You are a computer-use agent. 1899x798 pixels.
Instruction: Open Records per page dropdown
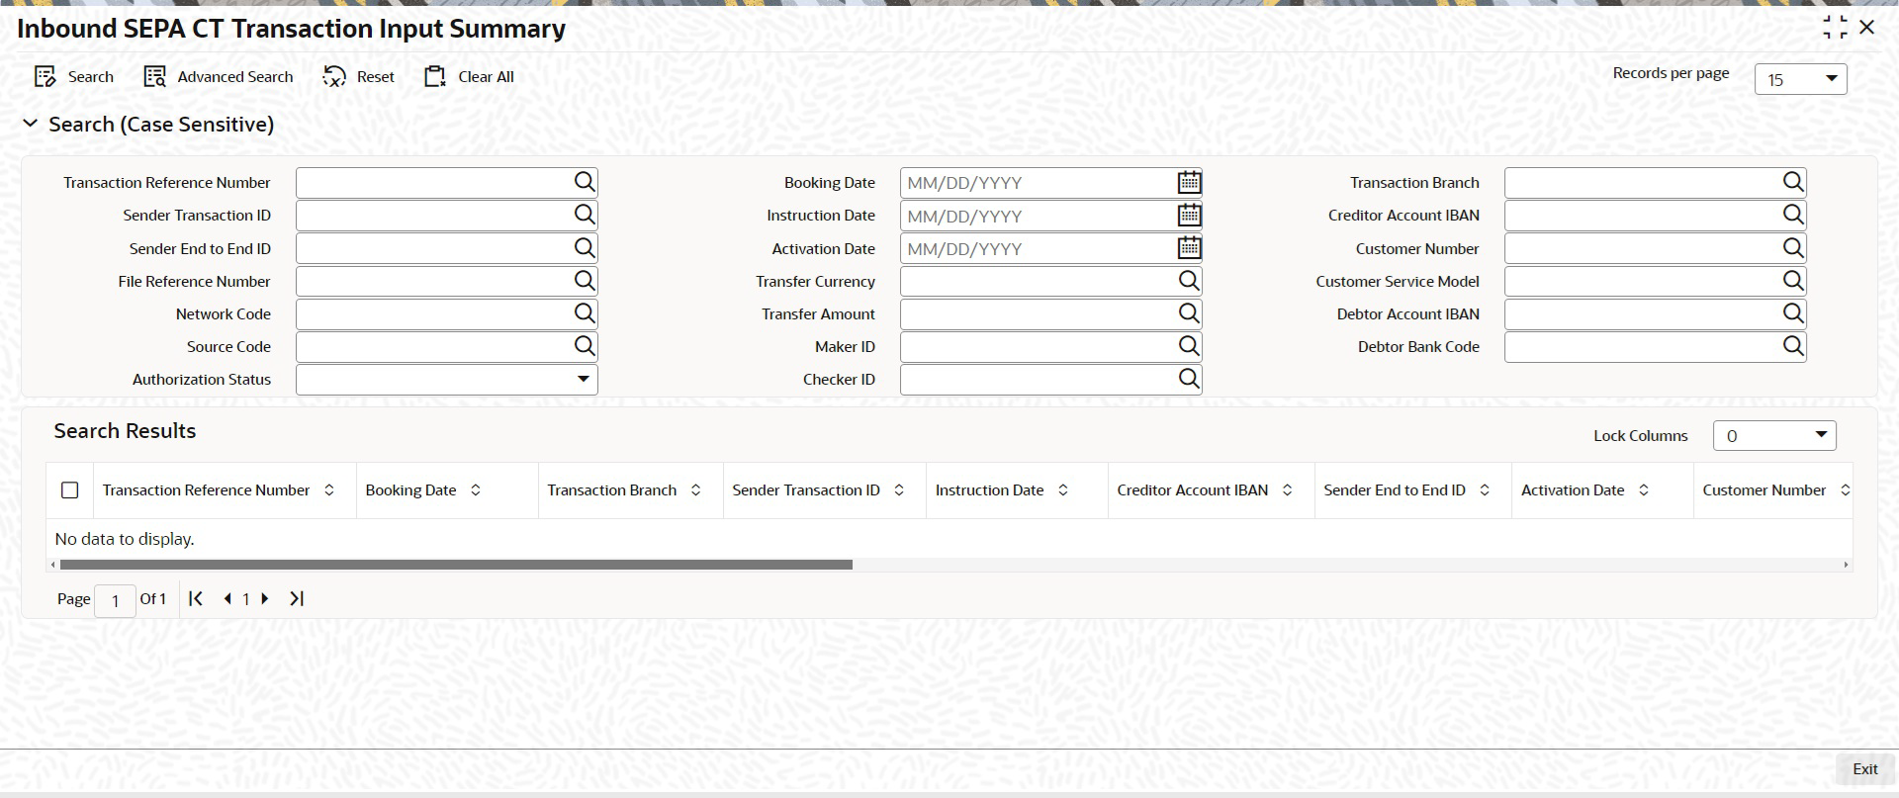point(1800,79)
